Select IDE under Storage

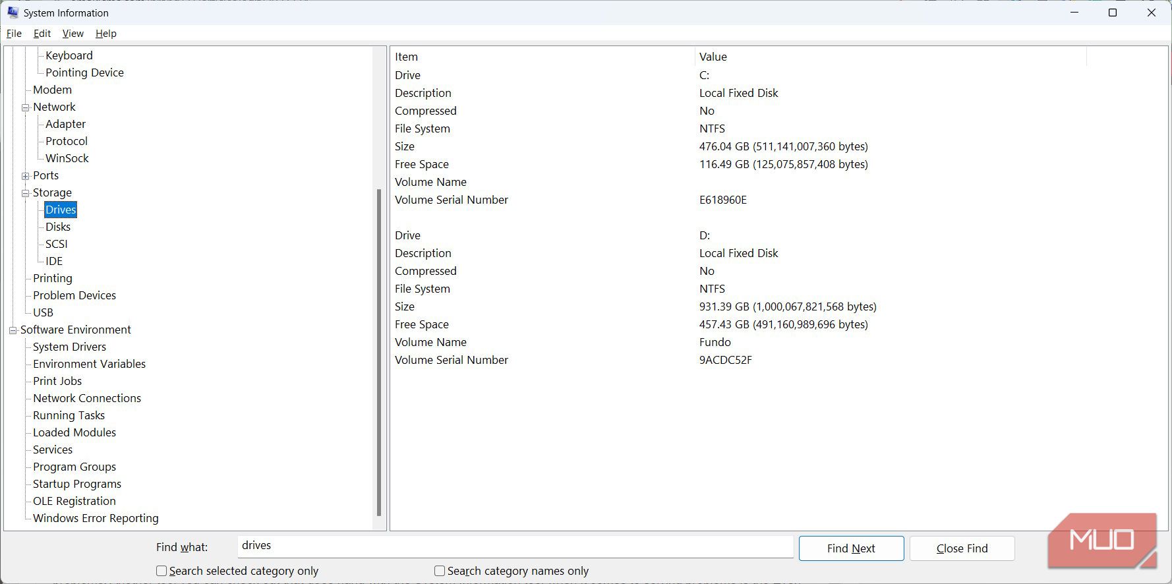click(54, 261)
